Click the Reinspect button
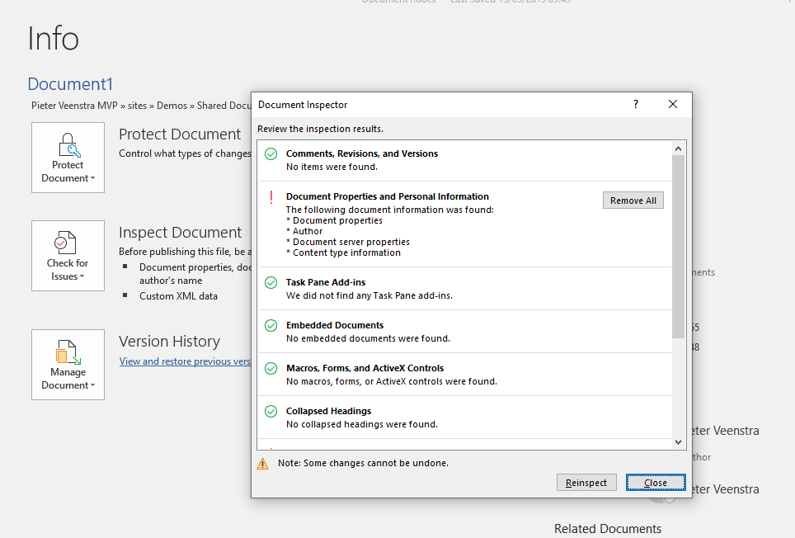Image resolution: width=795 pixels, height=538 pixels. pyautogui.click(x=586, y=483)
